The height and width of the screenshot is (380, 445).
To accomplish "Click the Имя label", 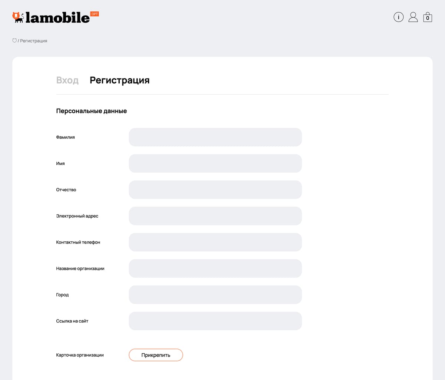I will (x=60, y=163).
